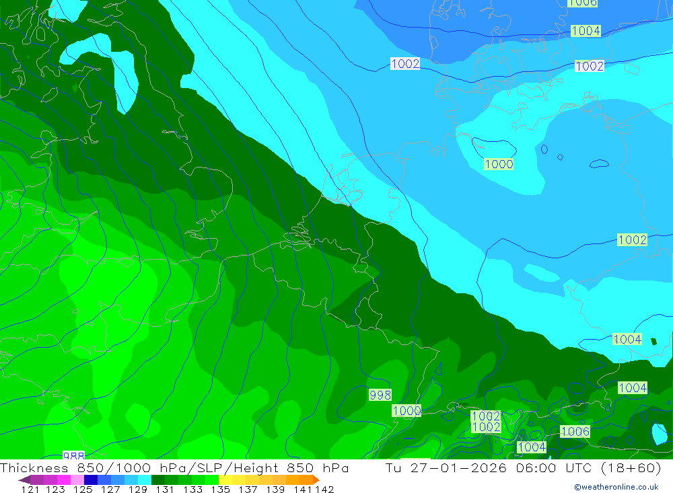
Task: Click legend value 121
Action: pyautogui.click(x=30, y=489)
